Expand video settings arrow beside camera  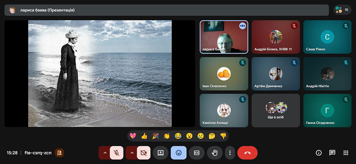(x=132, y=153)
